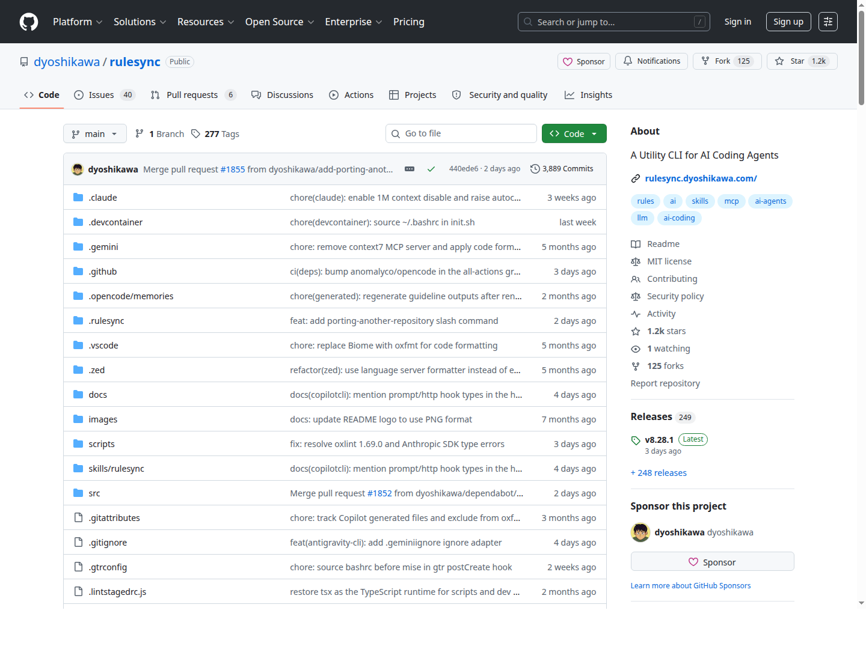
Task: Open the main branch selector dropdown
Action: (x=95, y=133)
